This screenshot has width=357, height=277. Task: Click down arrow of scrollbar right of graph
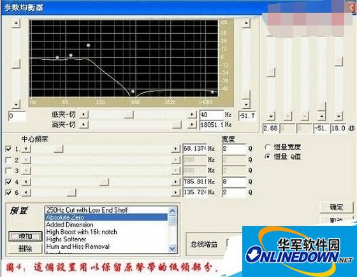click(246, 104)
